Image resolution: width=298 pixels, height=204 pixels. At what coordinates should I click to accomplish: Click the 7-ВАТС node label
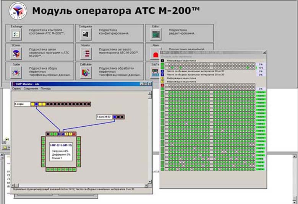point(104,117)
